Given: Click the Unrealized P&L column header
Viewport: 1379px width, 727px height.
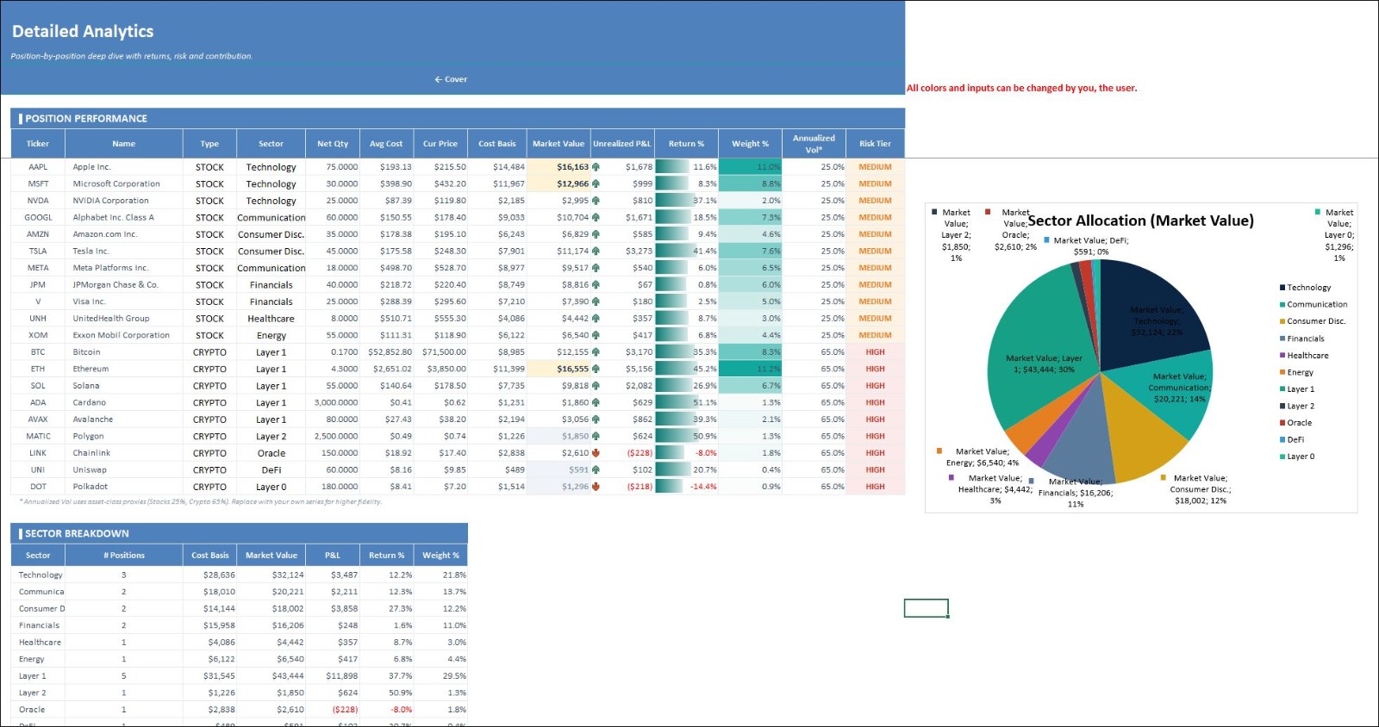Looking at the screenshot, I should (x=622, y=144).
